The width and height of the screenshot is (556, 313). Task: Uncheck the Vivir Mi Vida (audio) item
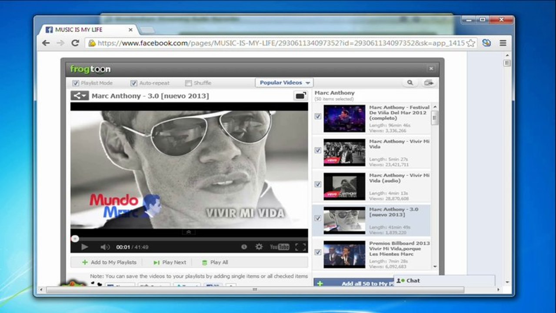click(318, 184)
